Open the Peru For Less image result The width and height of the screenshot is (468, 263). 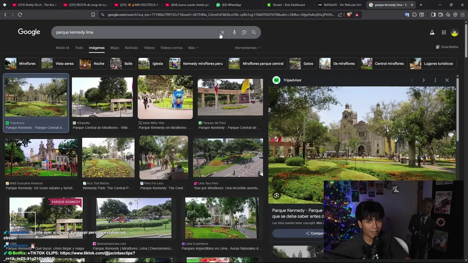point(164,157)
